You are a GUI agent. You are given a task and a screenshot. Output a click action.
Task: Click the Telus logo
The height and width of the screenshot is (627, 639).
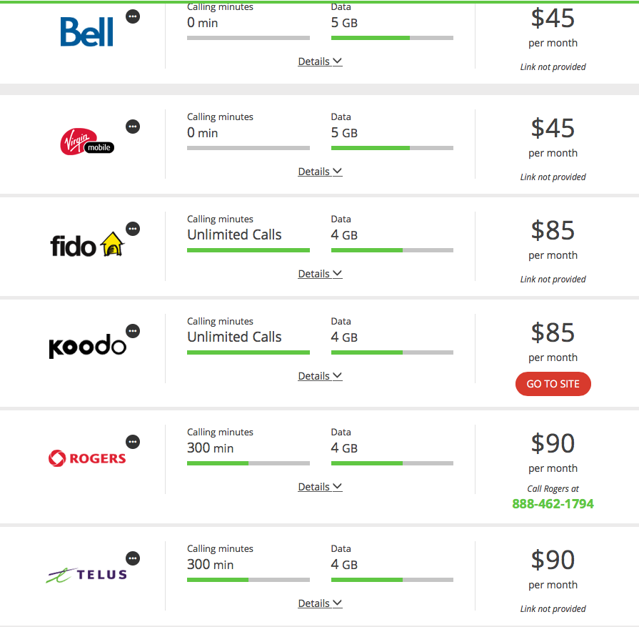pos(86,575)
